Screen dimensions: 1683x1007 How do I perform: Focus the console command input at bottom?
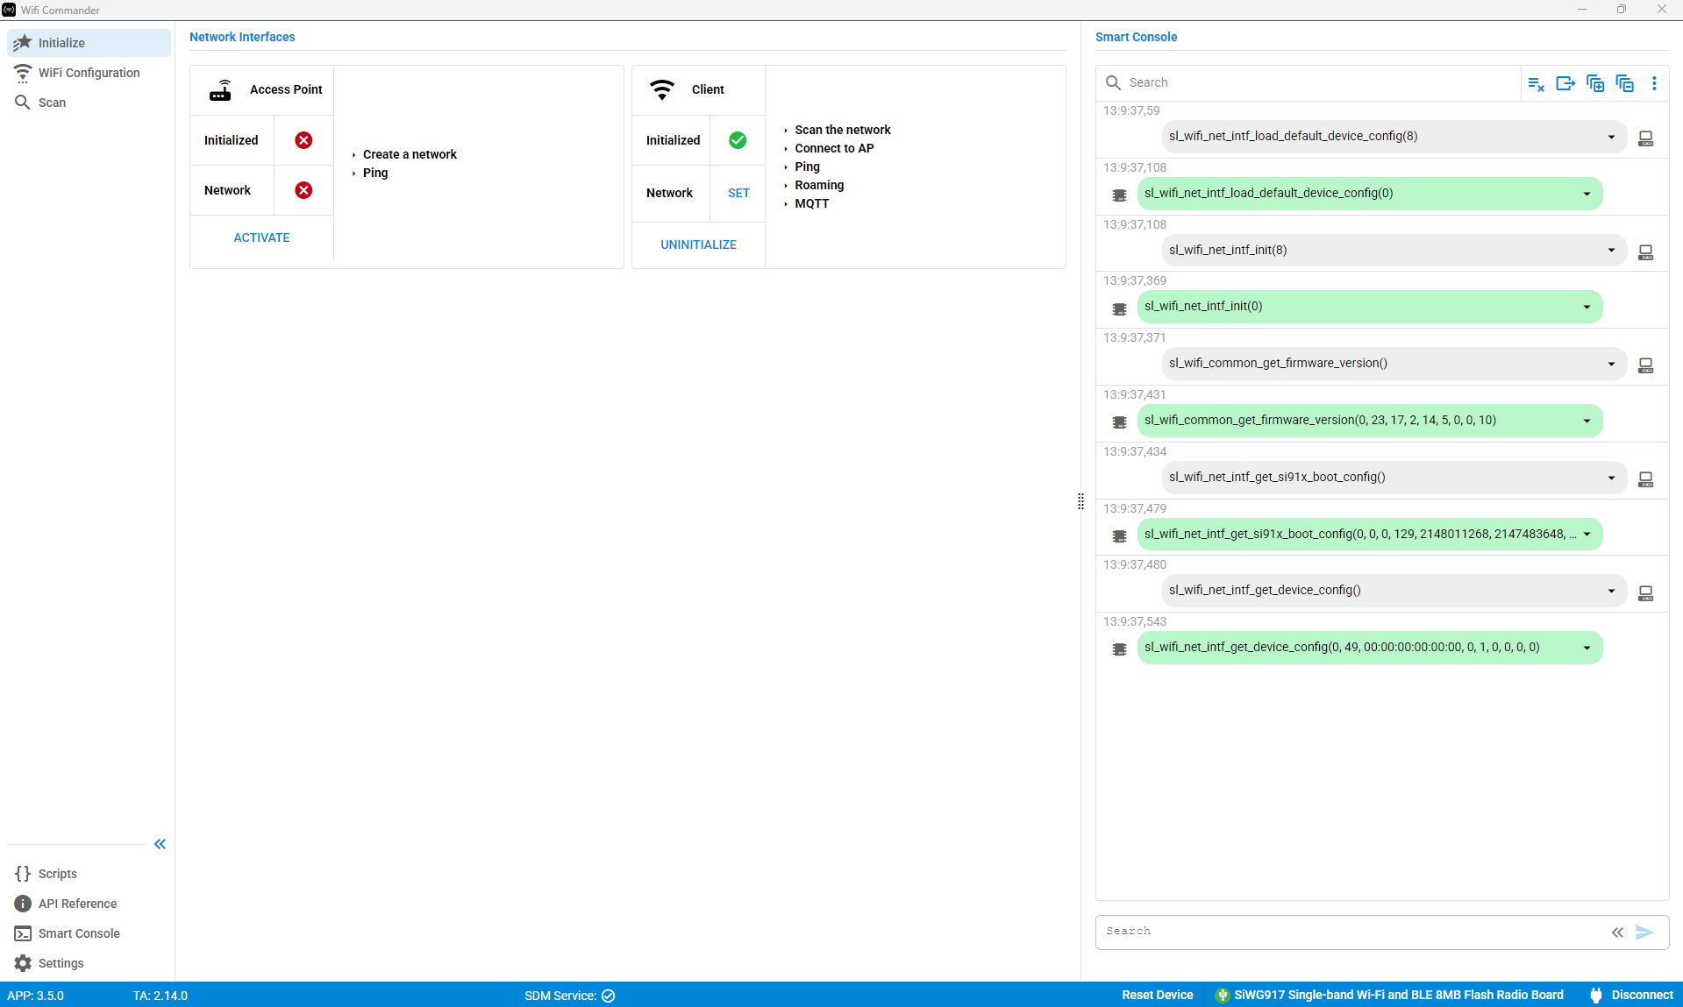[1351, 932]
